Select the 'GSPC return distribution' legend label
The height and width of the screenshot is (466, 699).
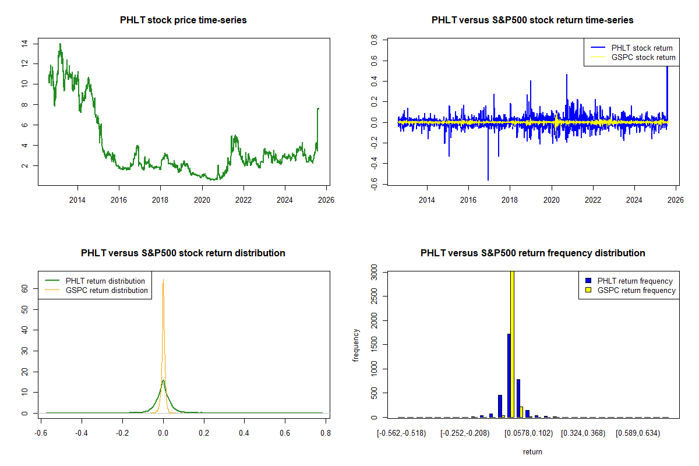click(107, 290)
